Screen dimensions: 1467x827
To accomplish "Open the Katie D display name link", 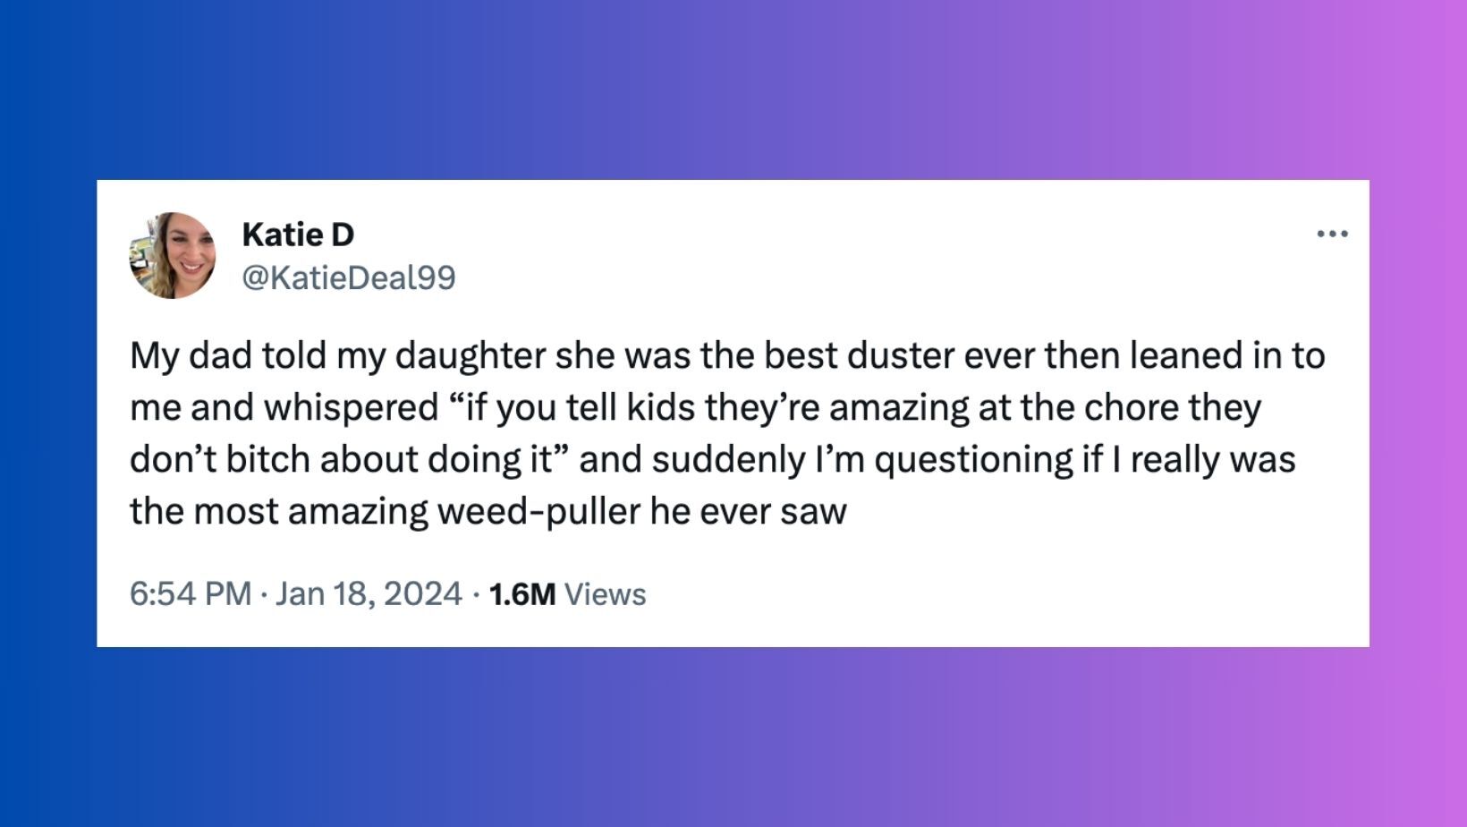I will click(x=298, y=234).
